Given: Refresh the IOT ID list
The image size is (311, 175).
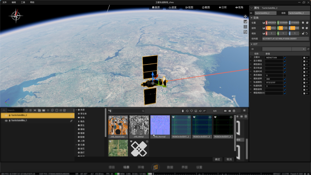Looking at the screenshot, I should [x=308, y=49].
